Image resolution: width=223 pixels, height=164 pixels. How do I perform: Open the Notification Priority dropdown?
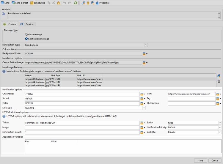point(194,127)
